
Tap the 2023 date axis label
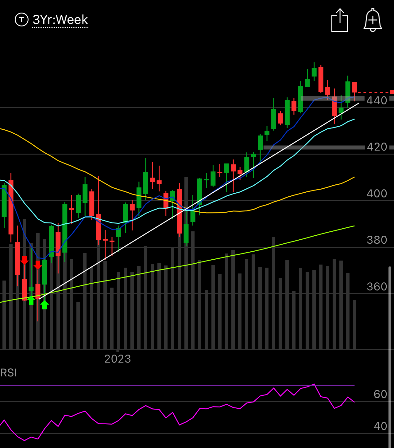(x=118, y=359)
